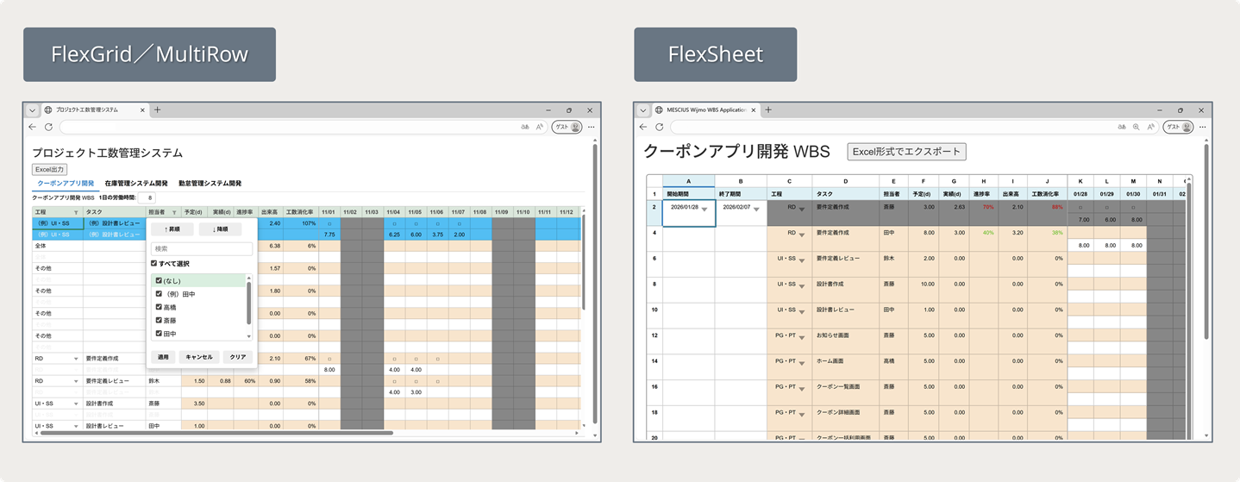Open new tab in left browser window
The width and height of the screenshot is (1240, 482).
157,110
